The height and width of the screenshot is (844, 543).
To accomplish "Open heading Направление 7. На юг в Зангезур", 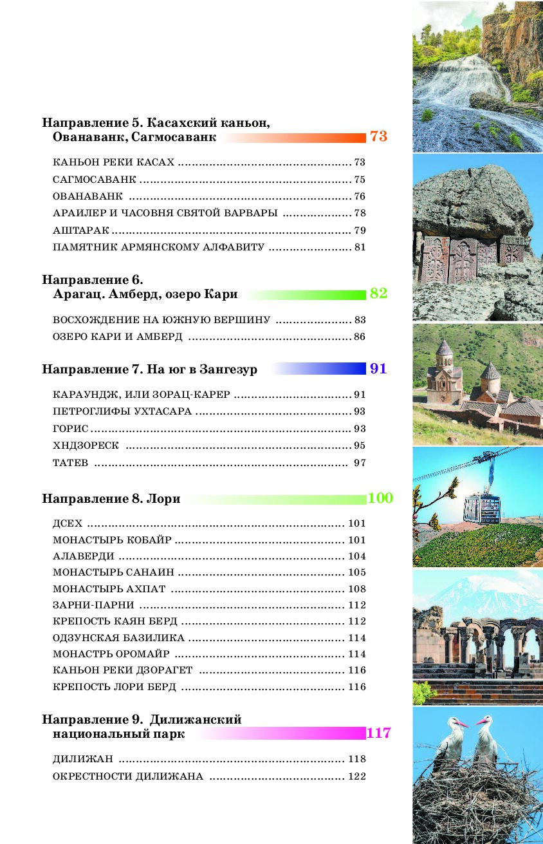I will 149,370.
